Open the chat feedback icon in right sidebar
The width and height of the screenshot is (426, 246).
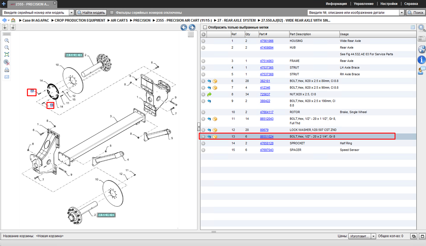click(x=422, y=70)
